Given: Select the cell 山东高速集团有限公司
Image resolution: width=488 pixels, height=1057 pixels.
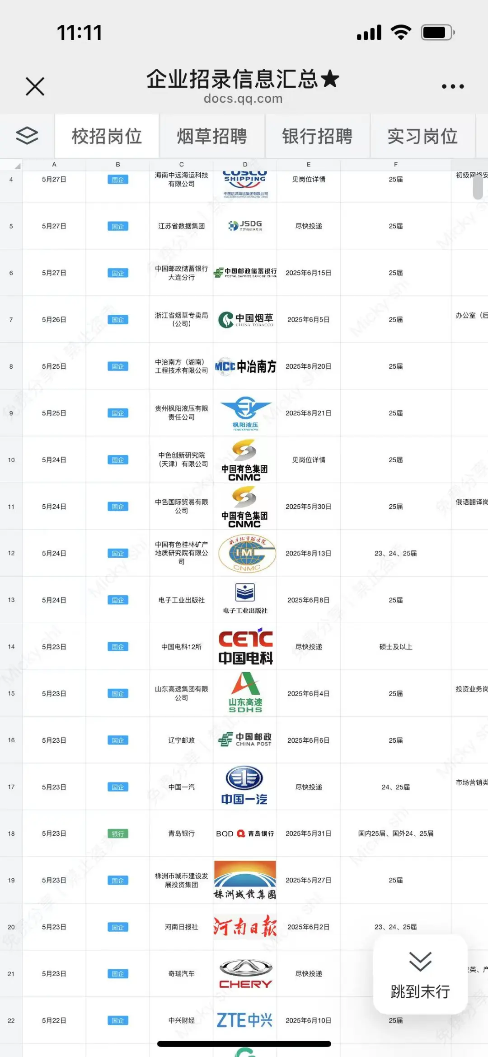Looking at the screenshot, I should pyautogui.click(x=182, y=693).
